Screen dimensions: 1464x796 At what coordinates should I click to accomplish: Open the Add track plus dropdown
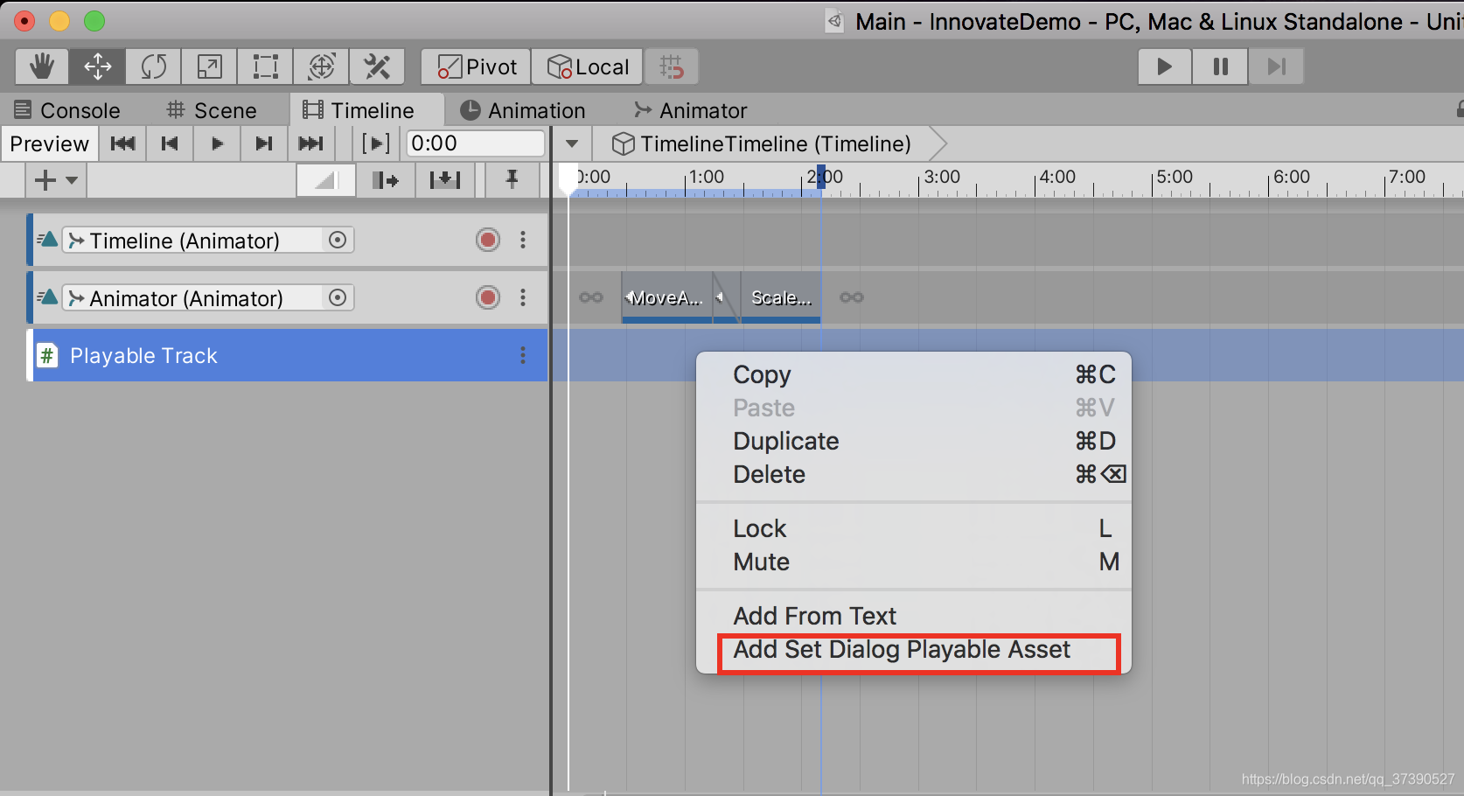[x=55, y=180]
